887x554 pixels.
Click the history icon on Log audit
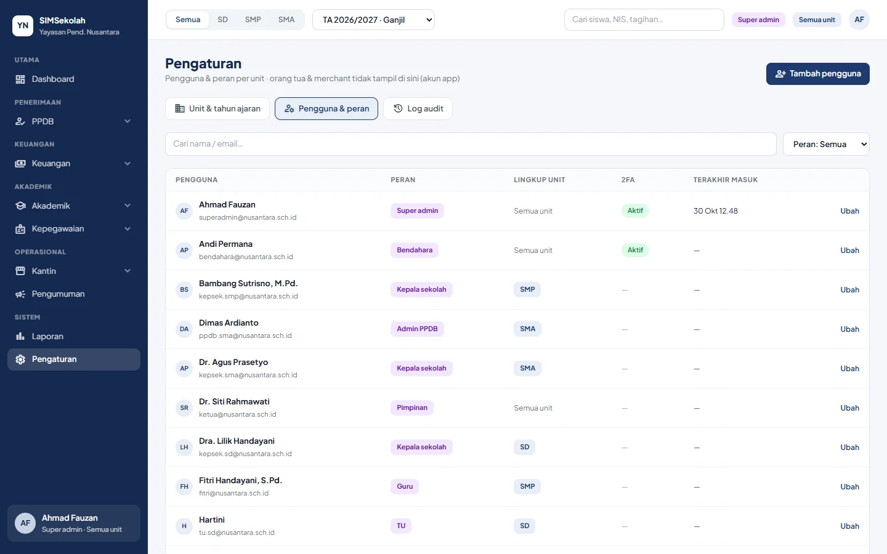tap(398, 108)
